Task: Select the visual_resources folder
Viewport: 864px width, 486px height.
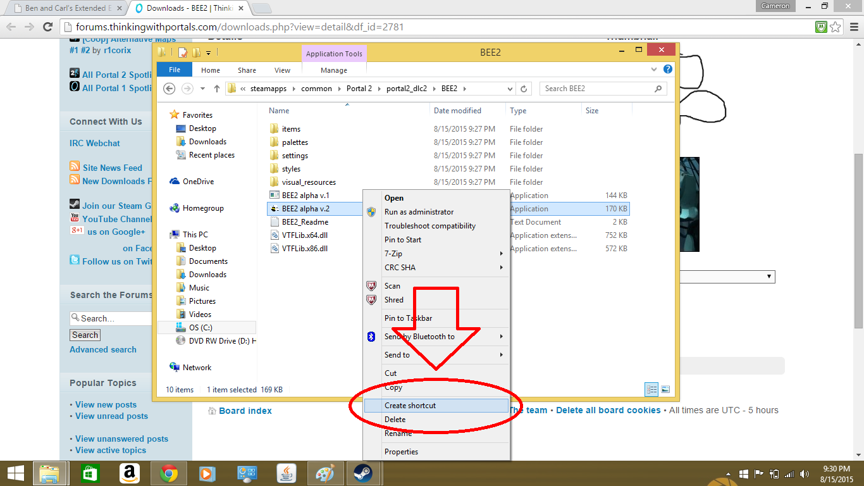Action: (309, 182)
